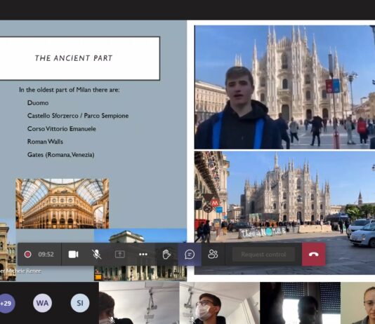375x324 pixels.
Task: Select the SI participant avatar
Action: (80, 303)
